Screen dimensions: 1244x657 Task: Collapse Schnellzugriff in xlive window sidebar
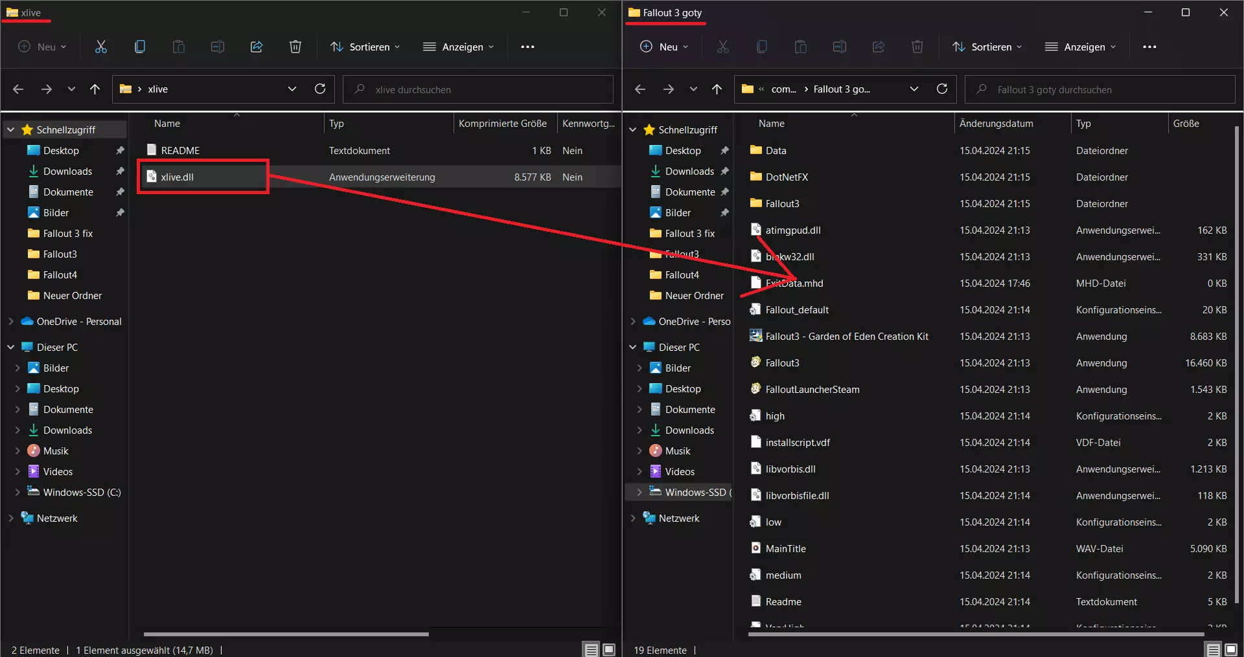click(x=11, y=129)
